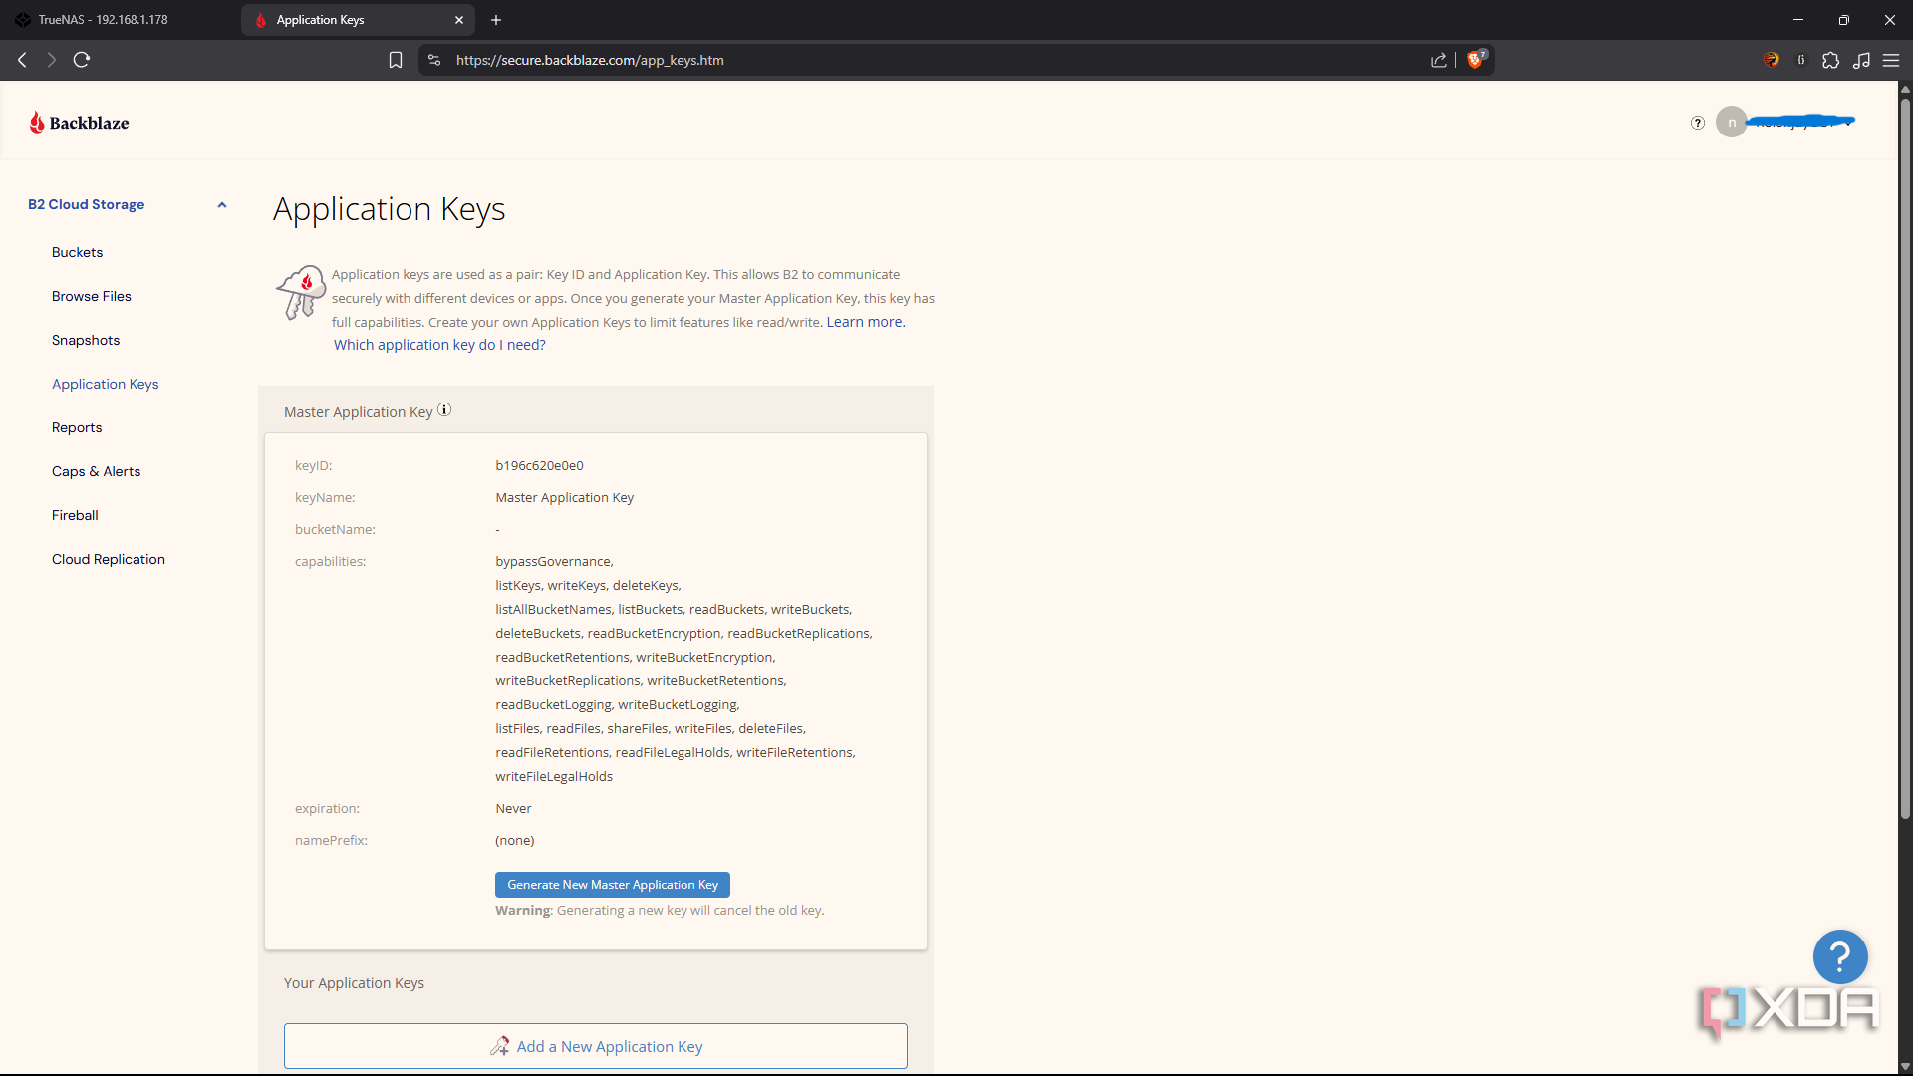This screenshot has width=1913, height=1076.
Task: Click the keyID value b196c620e0e0
Action: 539,465
